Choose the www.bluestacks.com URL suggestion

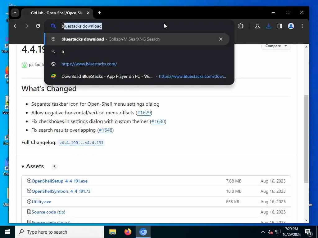pyautogui.click(x=137, y=64)
